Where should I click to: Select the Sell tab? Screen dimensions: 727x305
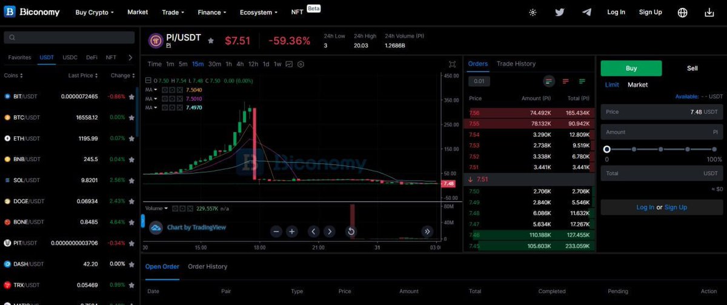tap(692, 69)
